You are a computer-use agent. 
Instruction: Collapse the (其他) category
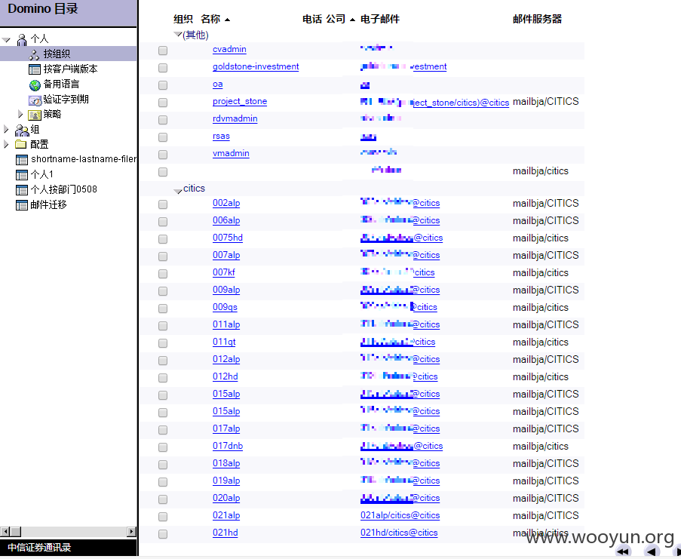178,34
